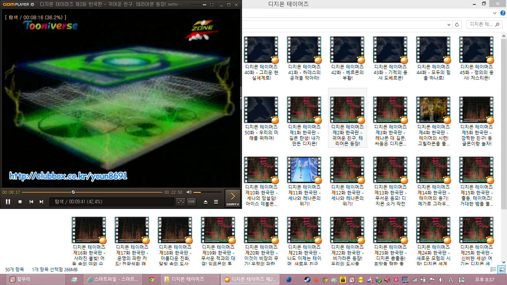Select the 제1화 한국판 video file
Image resolution: width=507 pixels, height=285 pixels.
click(x=304, y=121)
